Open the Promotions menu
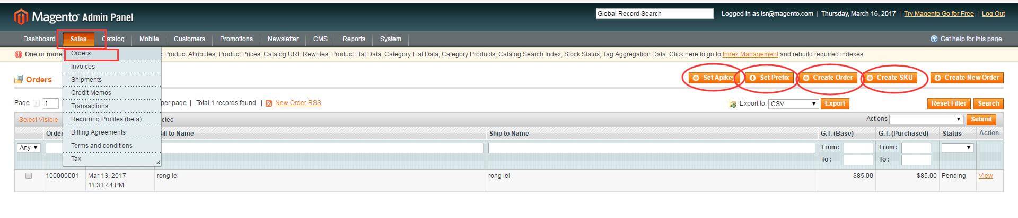Viewport: 1018px width, 218px height. point(236,39)
